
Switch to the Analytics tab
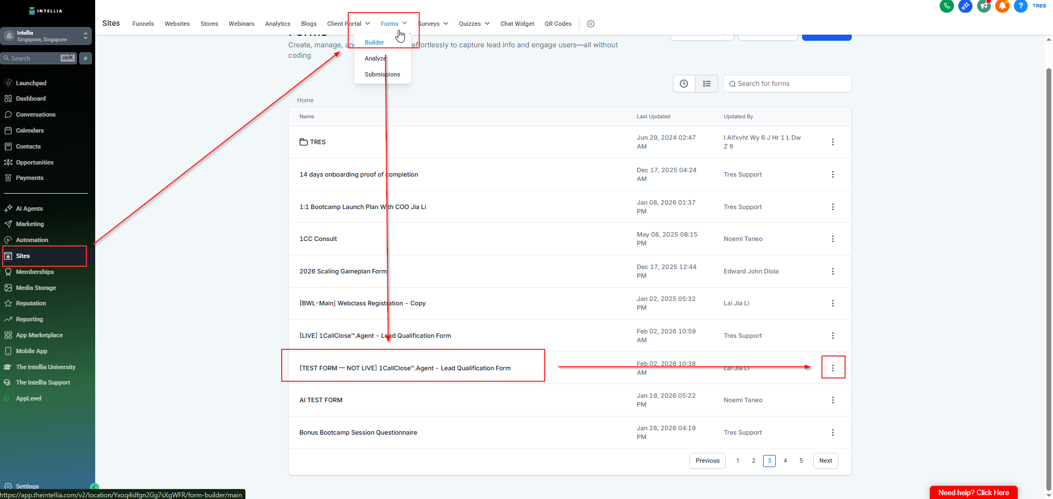278,24
